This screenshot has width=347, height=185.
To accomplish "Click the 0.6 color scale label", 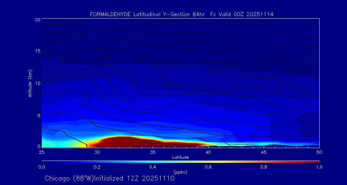I will 208,167.
